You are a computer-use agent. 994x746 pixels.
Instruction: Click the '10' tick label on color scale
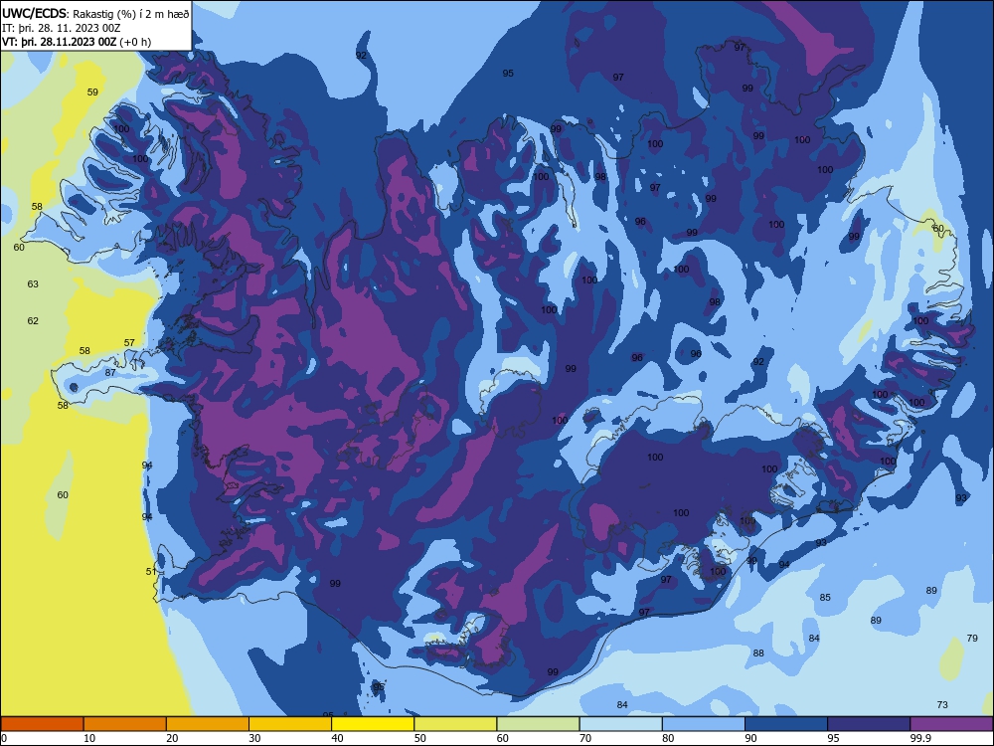coord(89,738)
